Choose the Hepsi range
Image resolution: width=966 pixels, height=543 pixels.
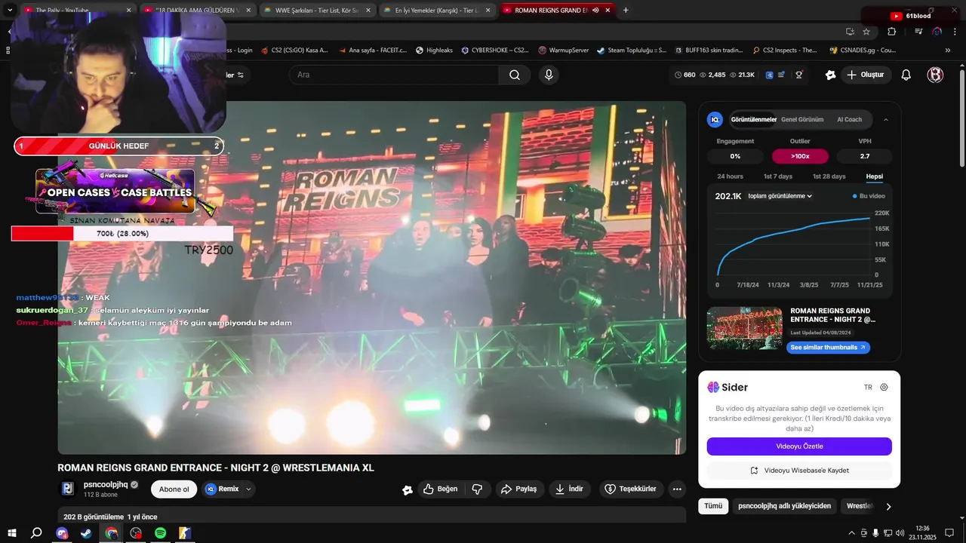(874, 176)
